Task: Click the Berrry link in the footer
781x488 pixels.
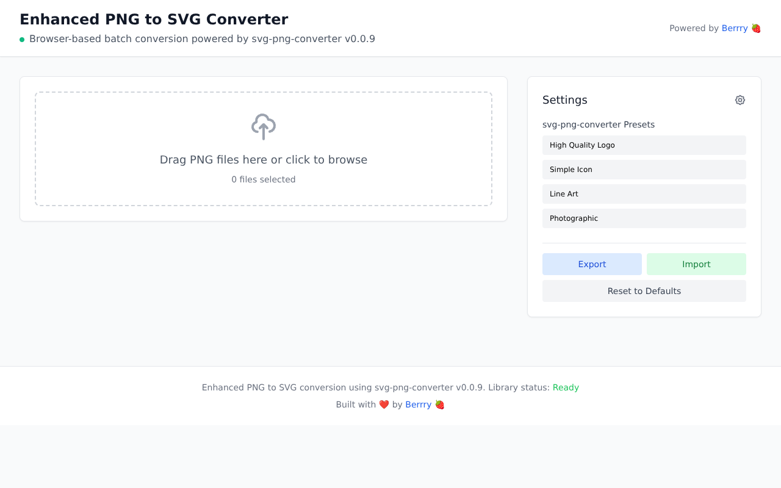Action: (x=418, y=404)
